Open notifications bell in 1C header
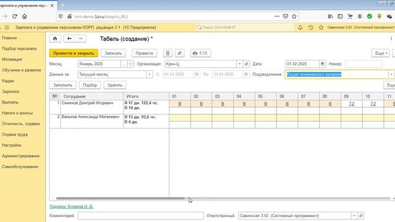This screenshot has width=395, height=222. [x=301, y=27]
